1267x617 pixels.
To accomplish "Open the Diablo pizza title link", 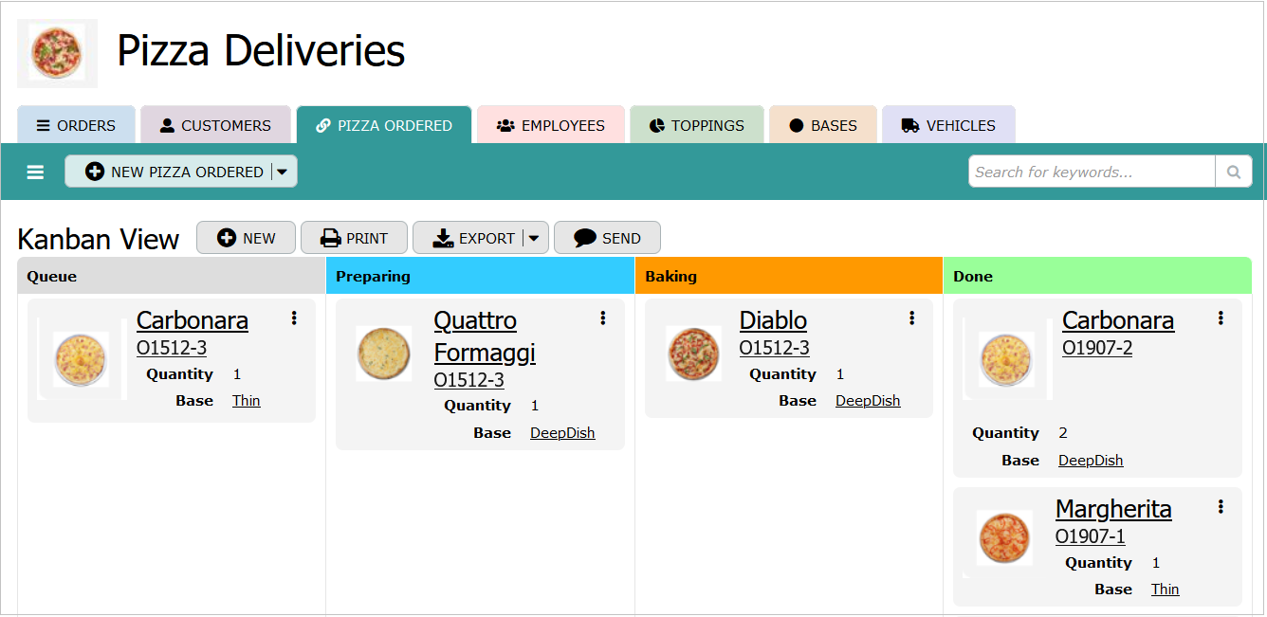I will tap(773, 320).
